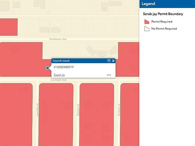The height and width of the screenshot is (146, 195).
Task: Click the Permit Required legend label
Action: point(162,22)
